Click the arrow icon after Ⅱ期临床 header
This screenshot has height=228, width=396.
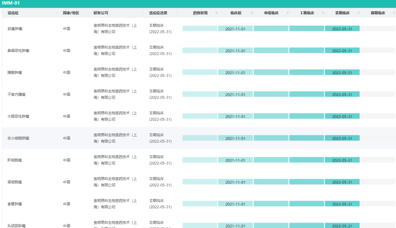coord(359,13)
